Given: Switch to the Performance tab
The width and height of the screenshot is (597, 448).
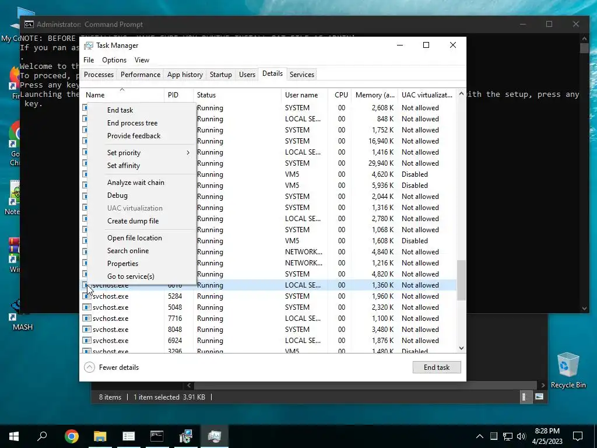Looking at the screenshot, I should 141,75.
